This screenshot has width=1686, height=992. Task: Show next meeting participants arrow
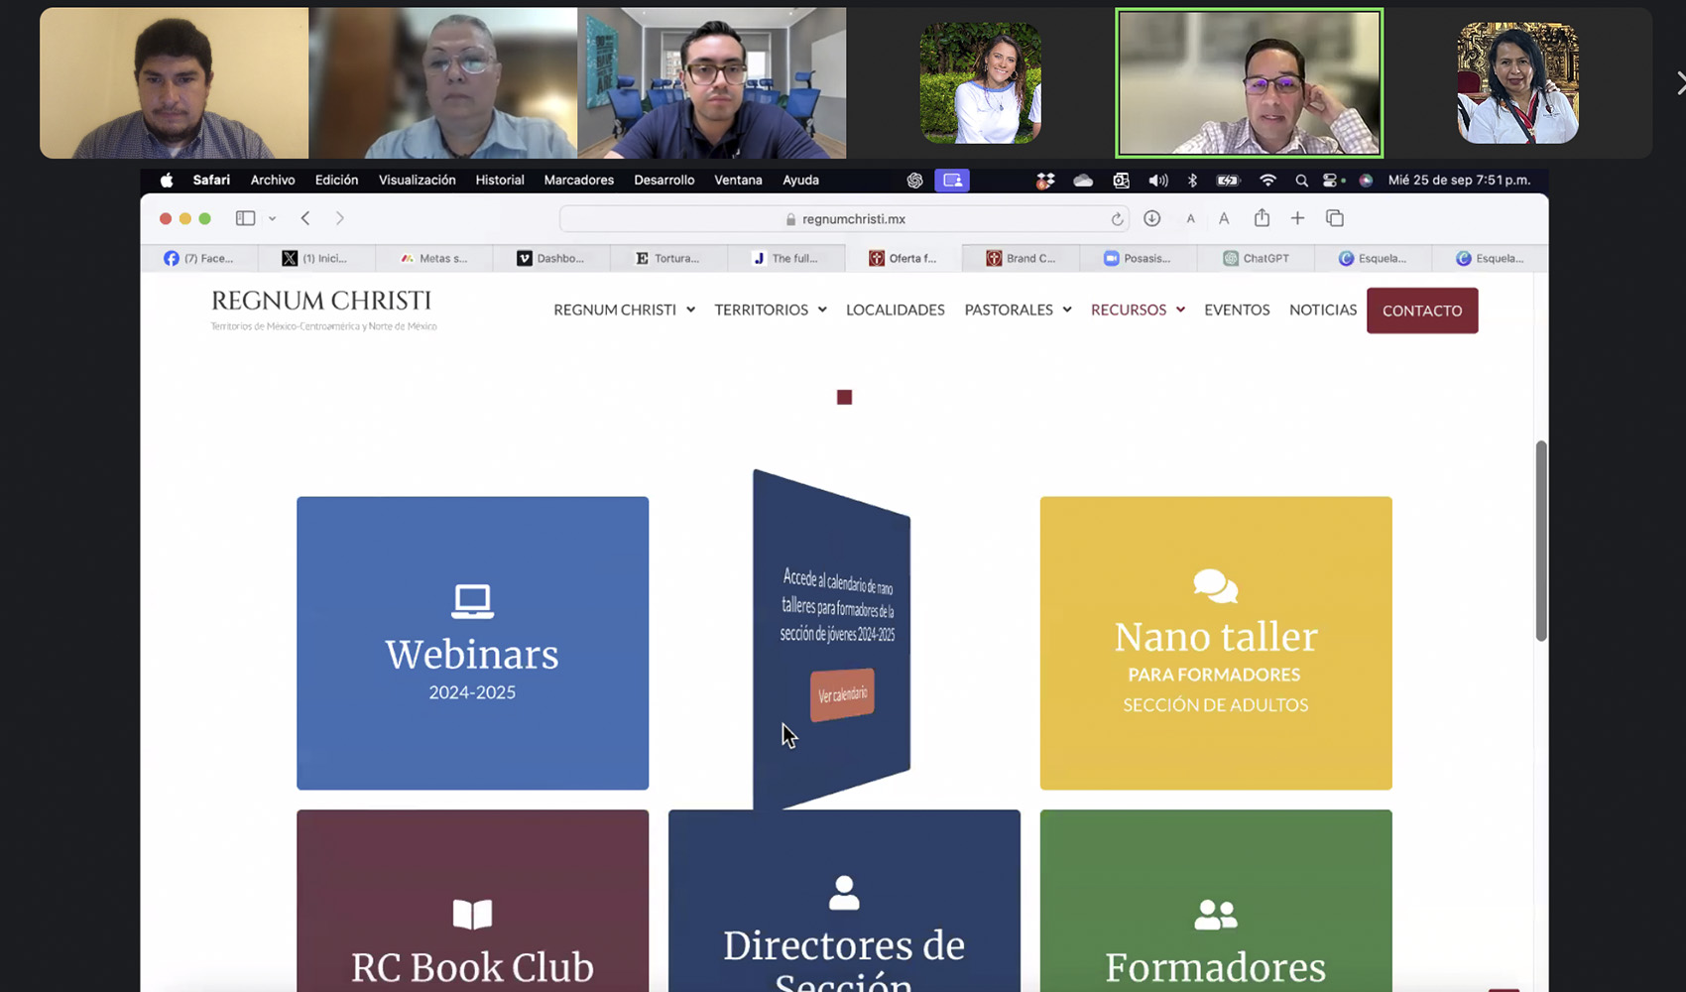coord(1679,83)
